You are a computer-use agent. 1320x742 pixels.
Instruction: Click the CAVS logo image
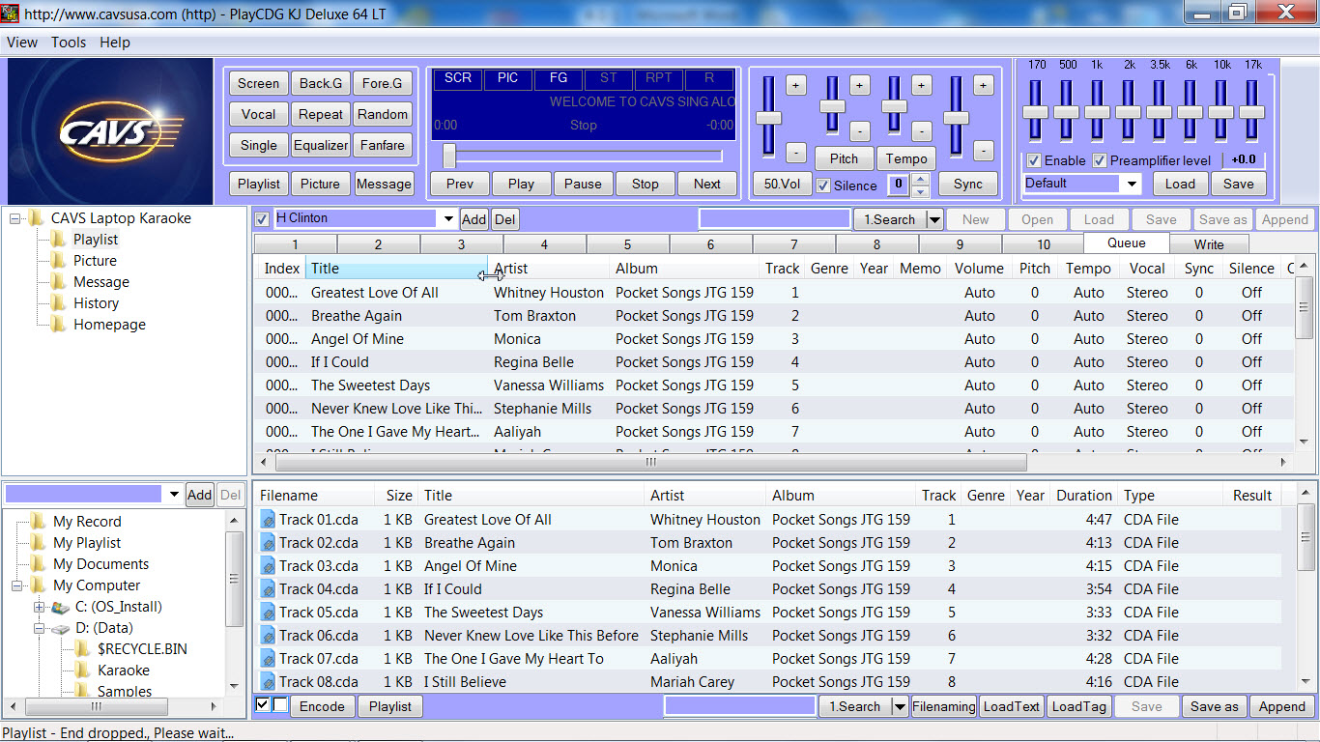[109, 130]
